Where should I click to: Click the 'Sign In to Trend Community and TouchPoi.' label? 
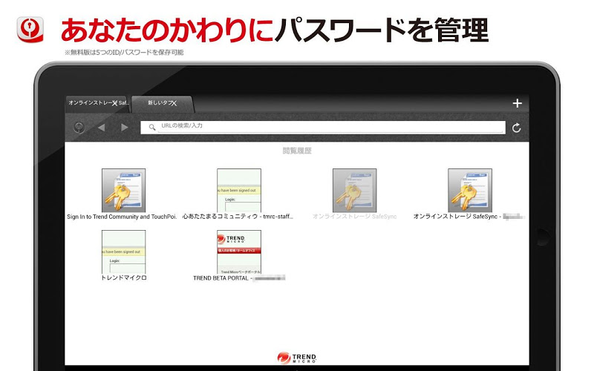[122, 217]
